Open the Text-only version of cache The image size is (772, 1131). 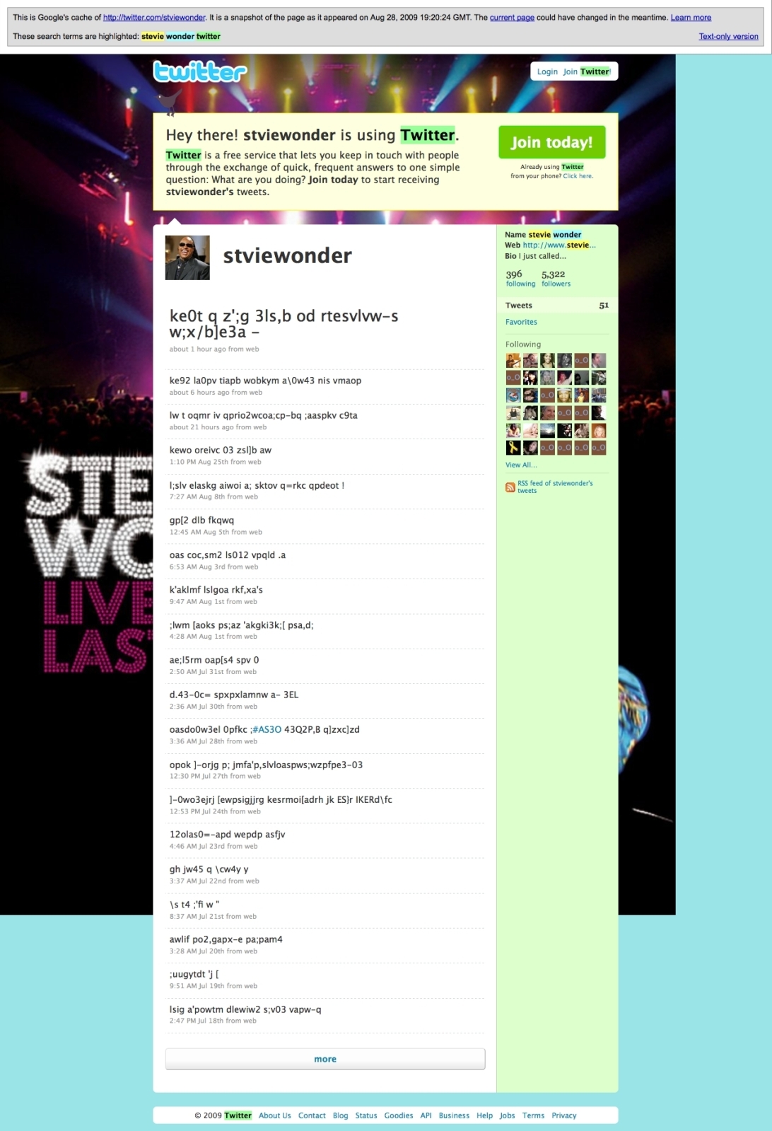pyautogui.click(x=728, y=36)
